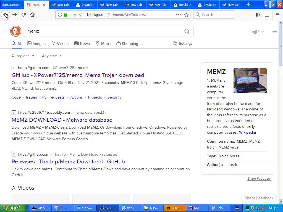Click Share Feedback under the MEMZ panel
Viewport: 283px width, 212px height.
[x=259, y=179]
